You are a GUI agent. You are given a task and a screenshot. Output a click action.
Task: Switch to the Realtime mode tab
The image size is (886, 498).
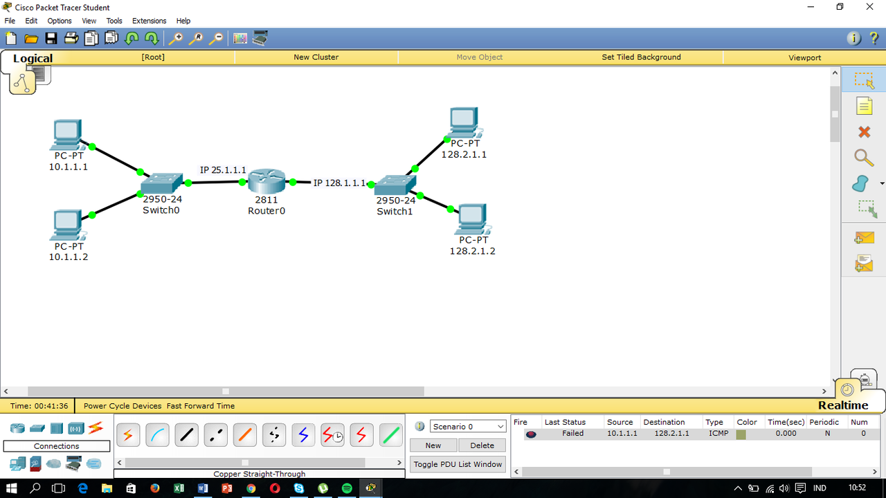(x=843, y=405)
